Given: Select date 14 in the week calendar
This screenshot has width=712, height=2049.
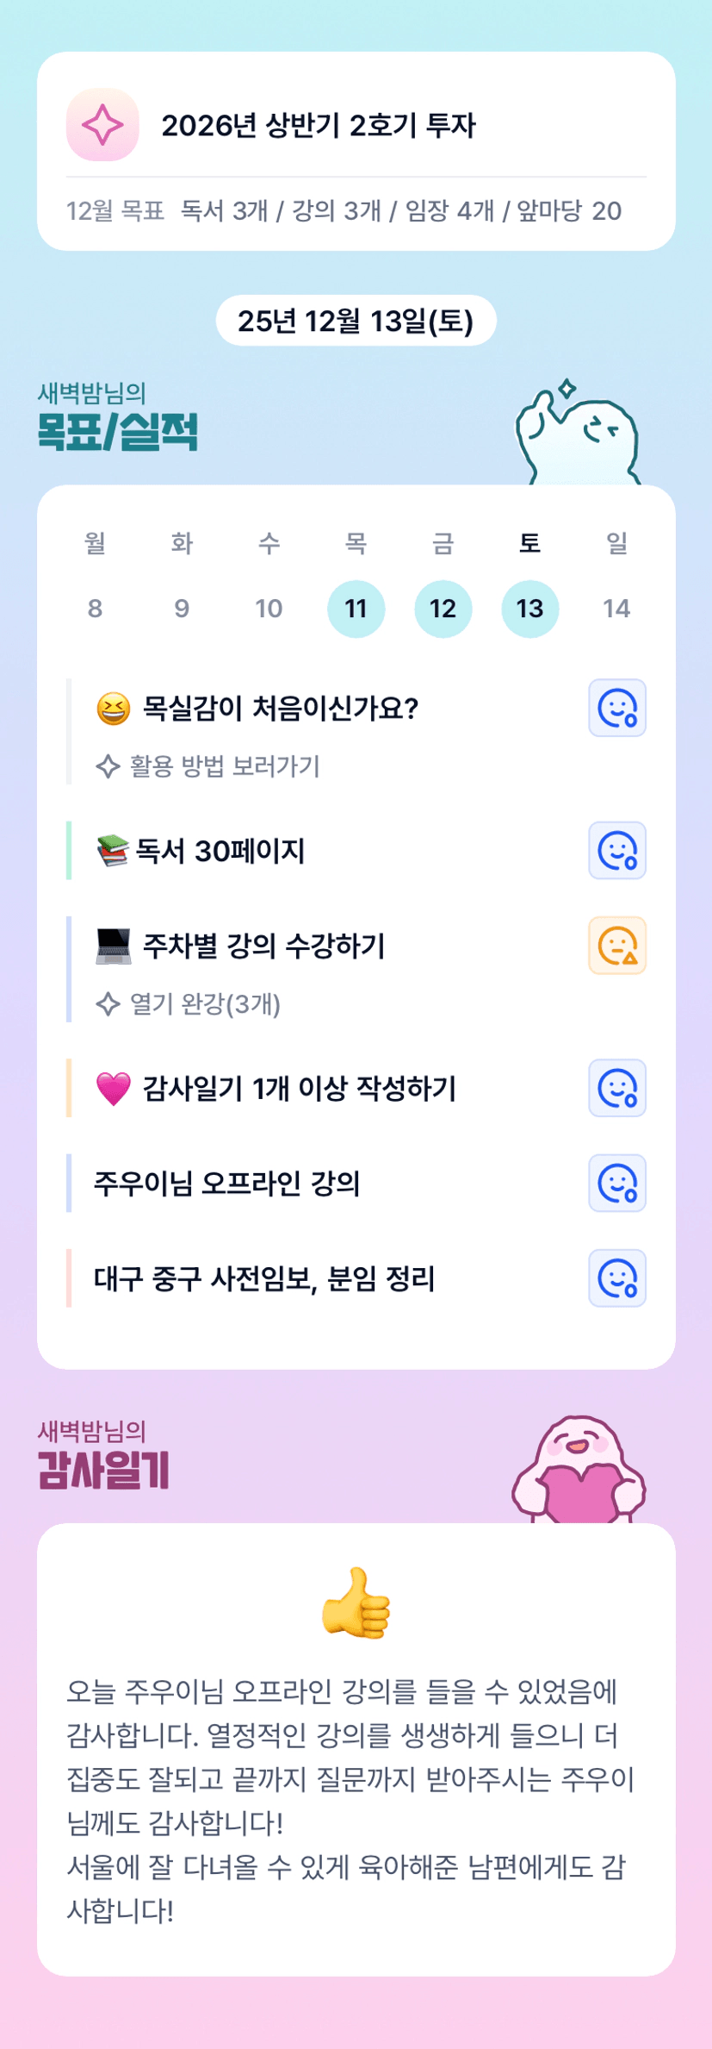Looking at the screenshot, I should (616, 609).
